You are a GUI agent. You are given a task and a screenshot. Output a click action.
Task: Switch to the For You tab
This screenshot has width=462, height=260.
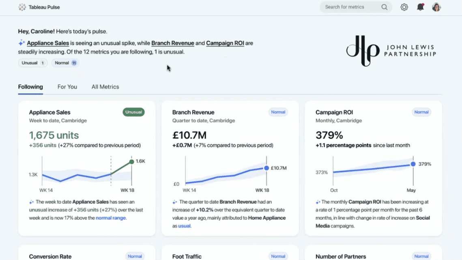[x=67, y=87]
